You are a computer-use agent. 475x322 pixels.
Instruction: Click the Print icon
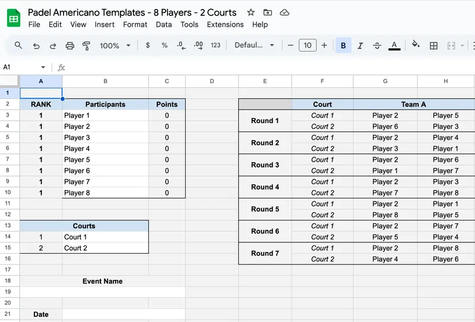tap(70, 46)
